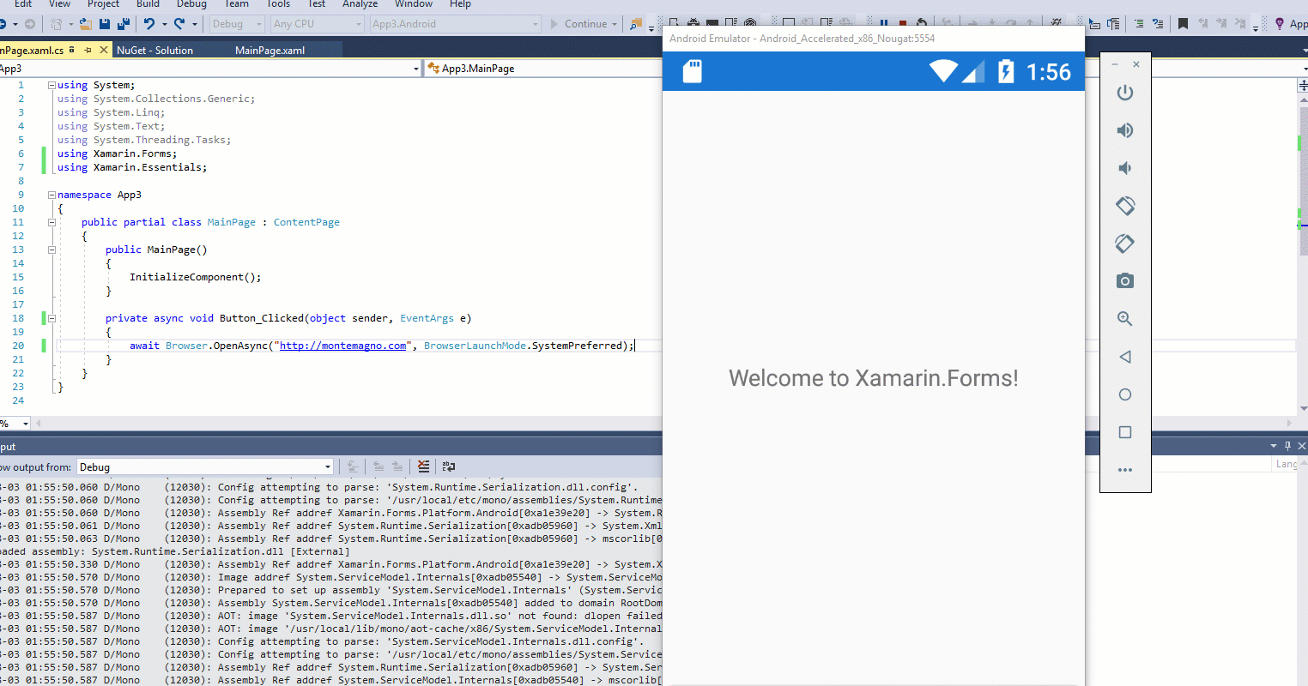This screenshot has width=1308, height=686.
Task: Open emulator extended controls (three dots)
Action: pyautogui.click(x=1125, y=470)
